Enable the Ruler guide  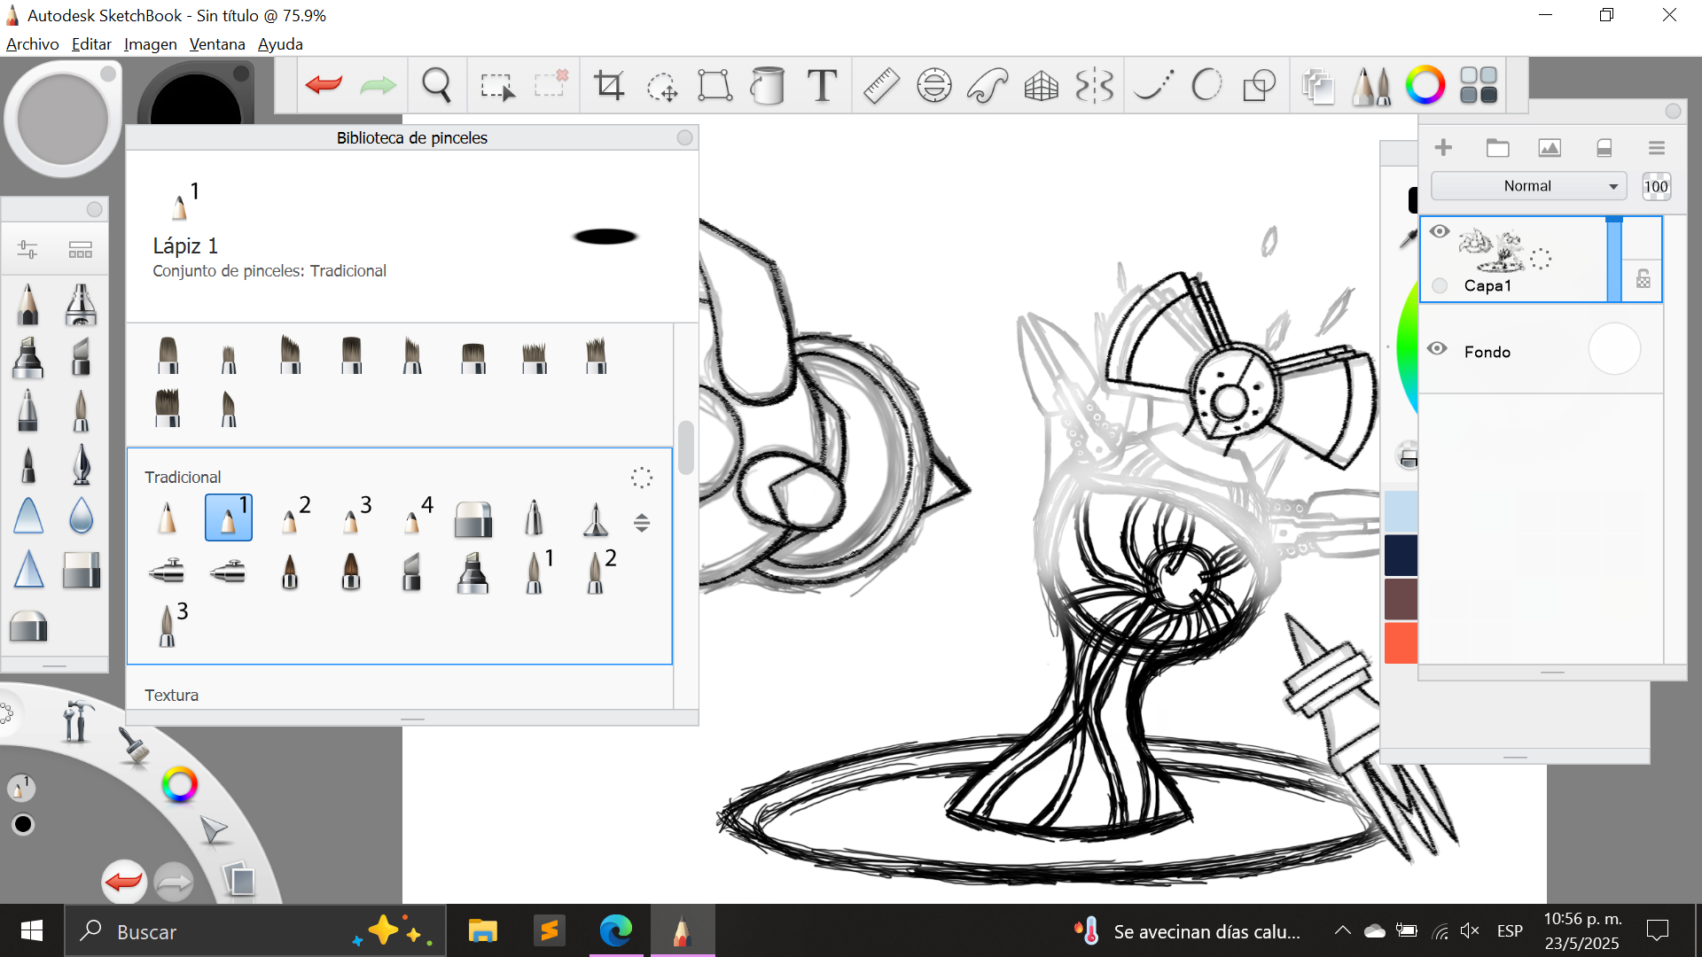tap(881, 85)
